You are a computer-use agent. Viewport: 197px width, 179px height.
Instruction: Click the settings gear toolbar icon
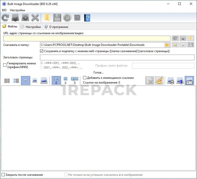[x=67, y=18]
